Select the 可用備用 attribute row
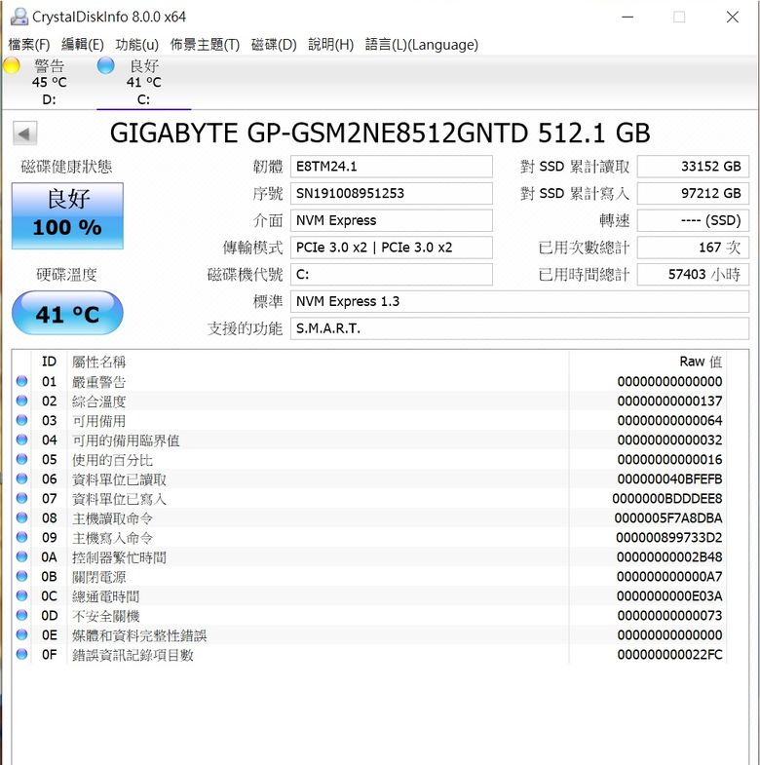760x765 pixels. (369, 420)
